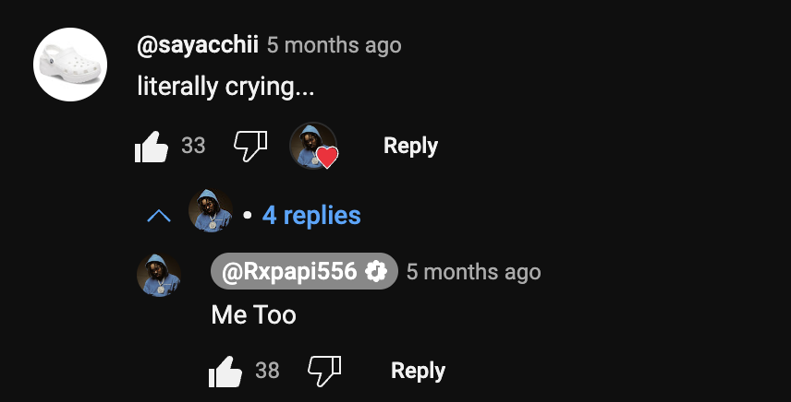Like the Rxpapi556 reply

tap(225, 372)
